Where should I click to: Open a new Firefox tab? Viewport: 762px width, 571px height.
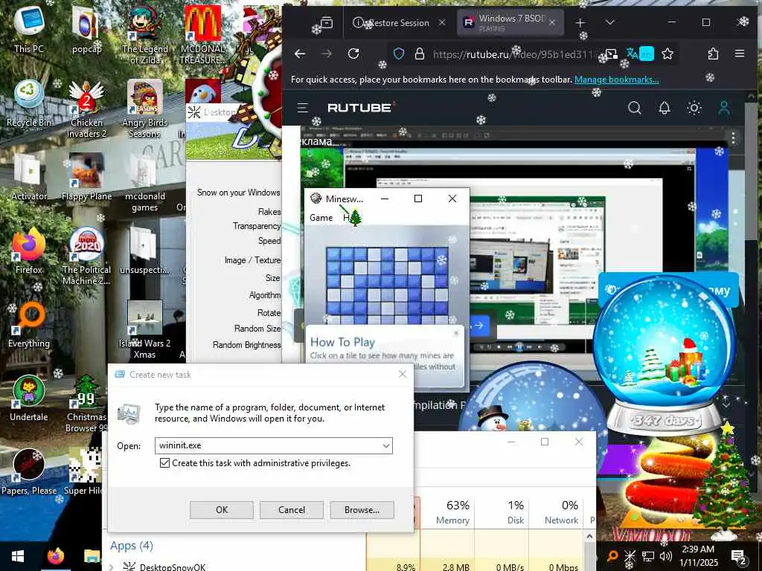point(580,22)
